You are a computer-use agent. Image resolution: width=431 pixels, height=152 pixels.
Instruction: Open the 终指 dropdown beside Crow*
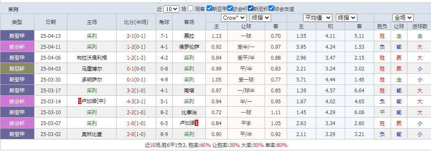coord(260,18)
